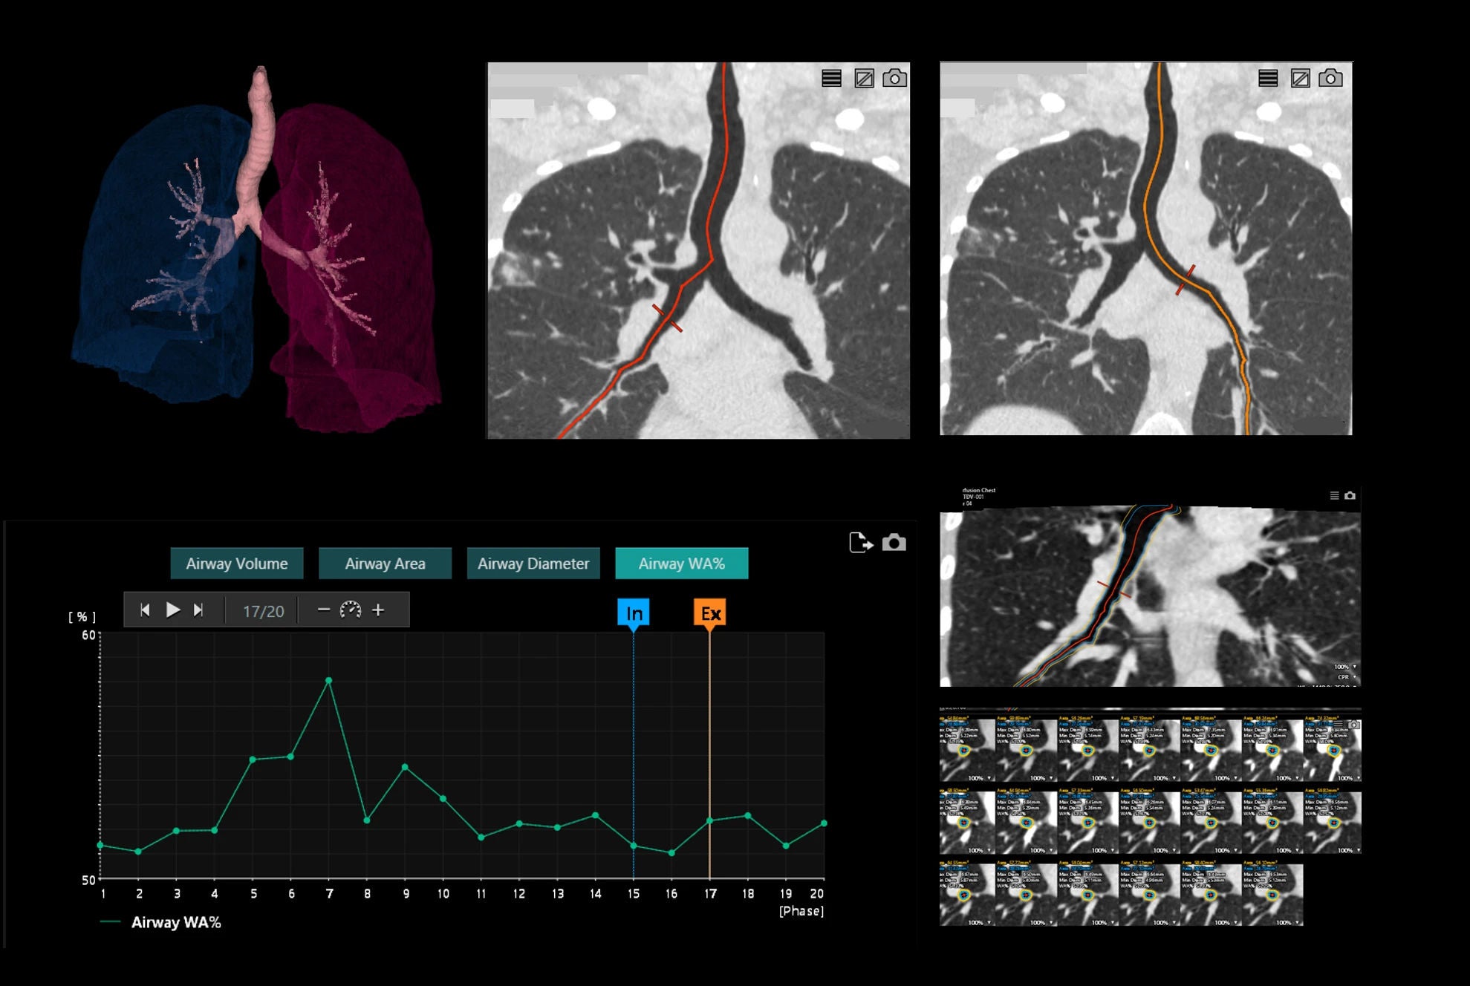Select the fifth cross-section thumbnail in the top row
This screenshot has height=986, width=1470.
tap(1211, 749)
